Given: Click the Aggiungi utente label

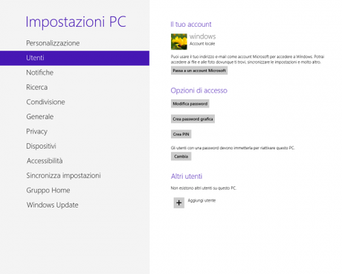Looking at the screenshot, I should [201, 200].
